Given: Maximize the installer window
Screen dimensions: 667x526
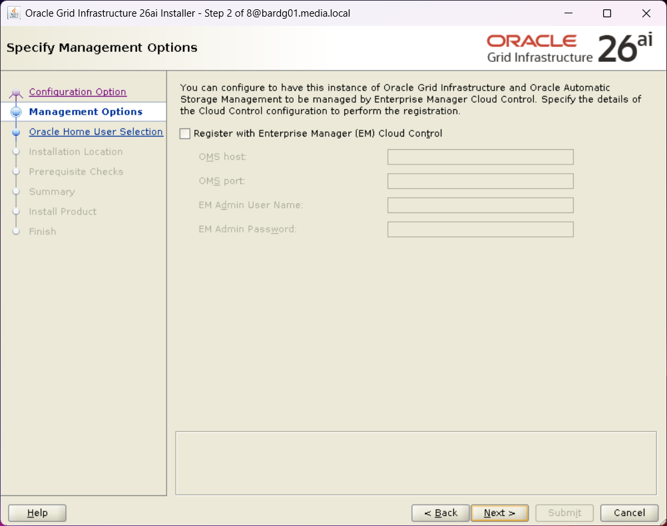Looking at the screenshot, I should pos(607,13).
